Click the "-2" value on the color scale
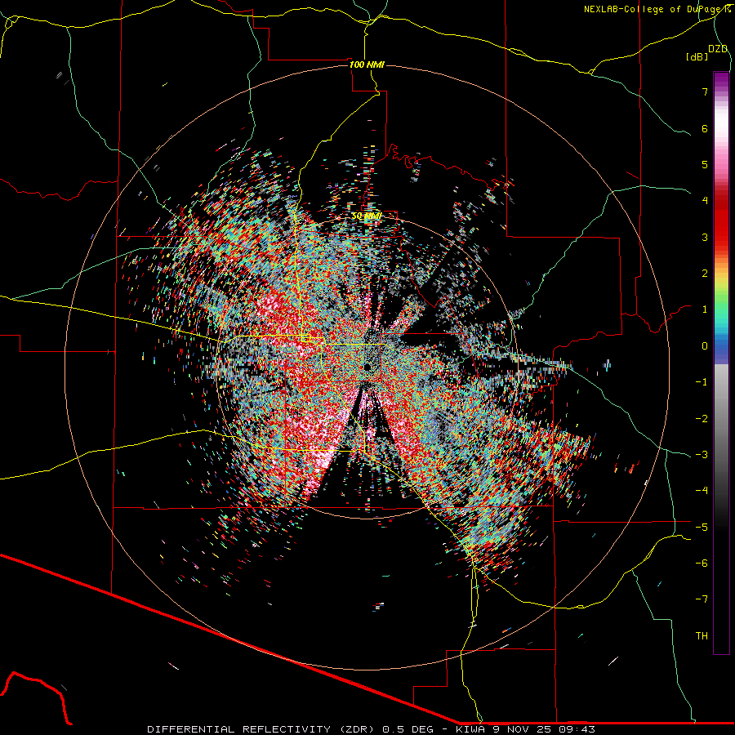This screenshot has height=735, width=735. pyautogui.click(x=702, y=419)
